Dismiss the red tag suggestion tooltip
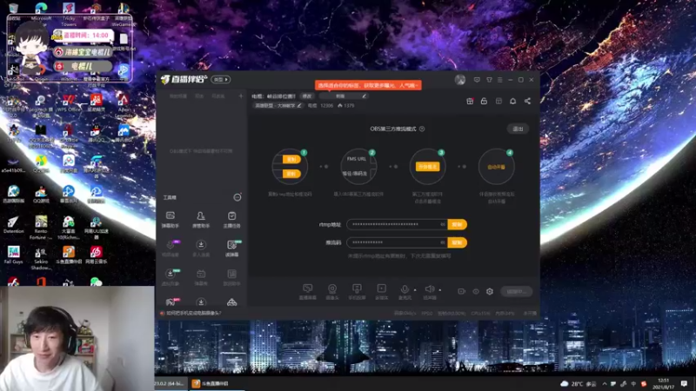This screenshot has height=391, width=696. (368, 85)
